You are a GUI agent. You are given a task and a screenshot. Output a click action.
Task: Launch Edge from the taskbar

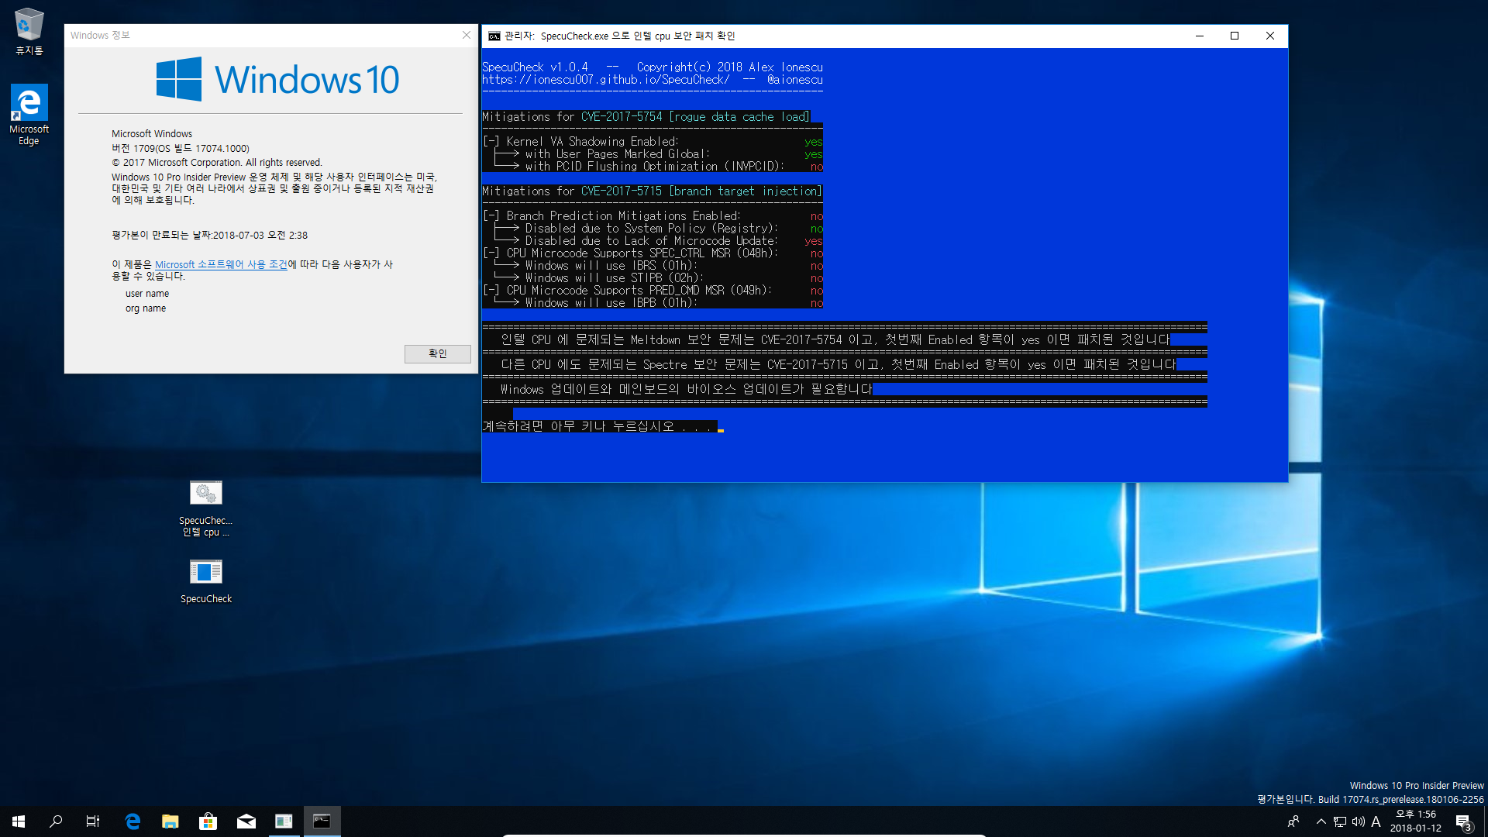tap(133, 821)
